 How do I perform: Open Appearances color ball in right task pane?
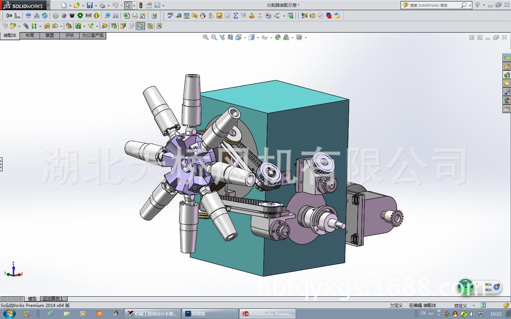pos(507,100)
